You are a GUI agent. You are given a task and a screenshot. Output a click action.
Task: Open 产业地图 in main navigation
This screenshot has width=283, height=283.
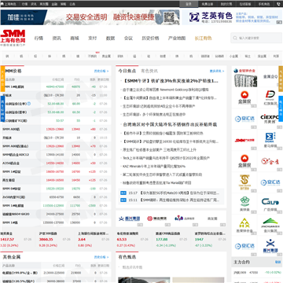click(177, 38)
